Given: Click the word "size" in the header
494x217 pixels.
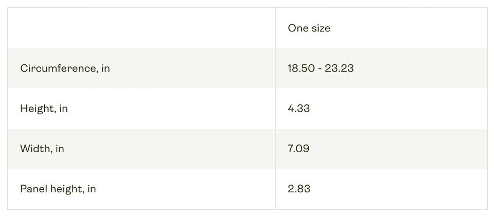Looking at the screenshot, I should click(x=320, y=28).
